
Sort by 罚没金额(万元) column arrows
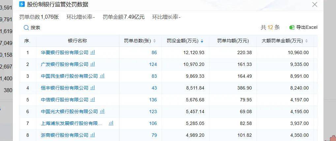(202, 41)
